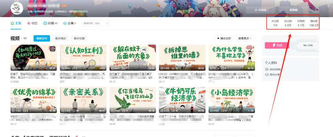Image resolution: width=333 pixels, height=137 pixels.
Task: Click the 80 comment count on 亲密关系
Action: 78,111
